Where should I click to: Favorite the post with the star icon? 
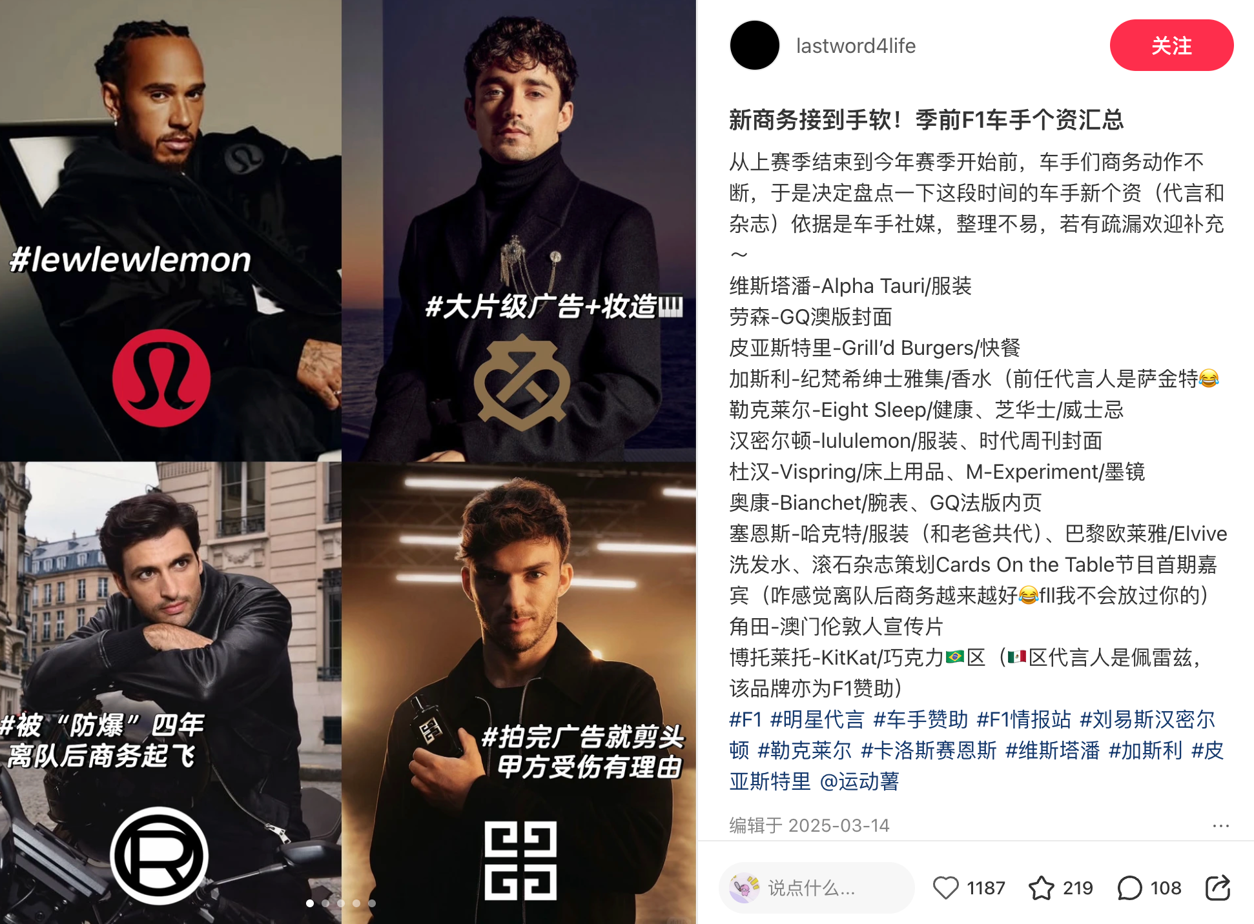click(1041, 889)
